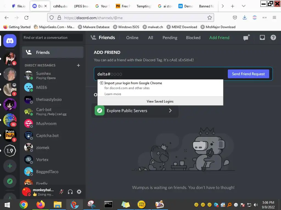281x210 pixels.
Task: Switch to Banned browser tab
Action: tap(206, 6)
